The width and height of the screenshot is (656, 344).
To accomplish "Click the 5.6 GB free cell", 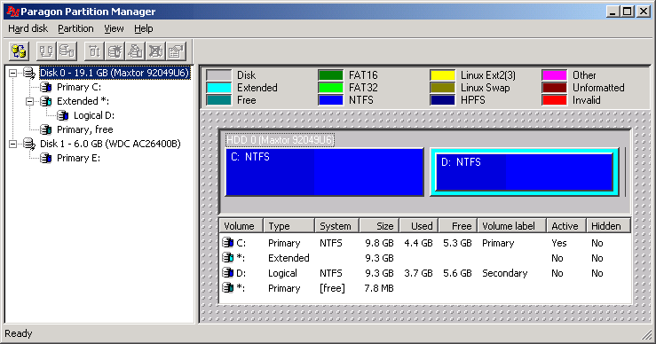I will point(458,273).
